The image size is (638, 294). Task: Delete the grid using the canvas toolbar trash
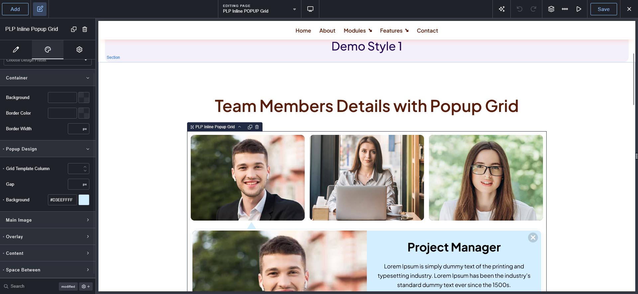[257, 127]
